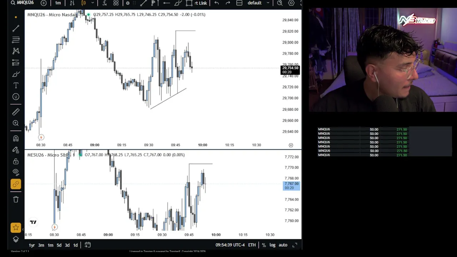The width and height of the screenshot is (457, 257).
Task: Select the 3m date range
Action: (41, 245)
